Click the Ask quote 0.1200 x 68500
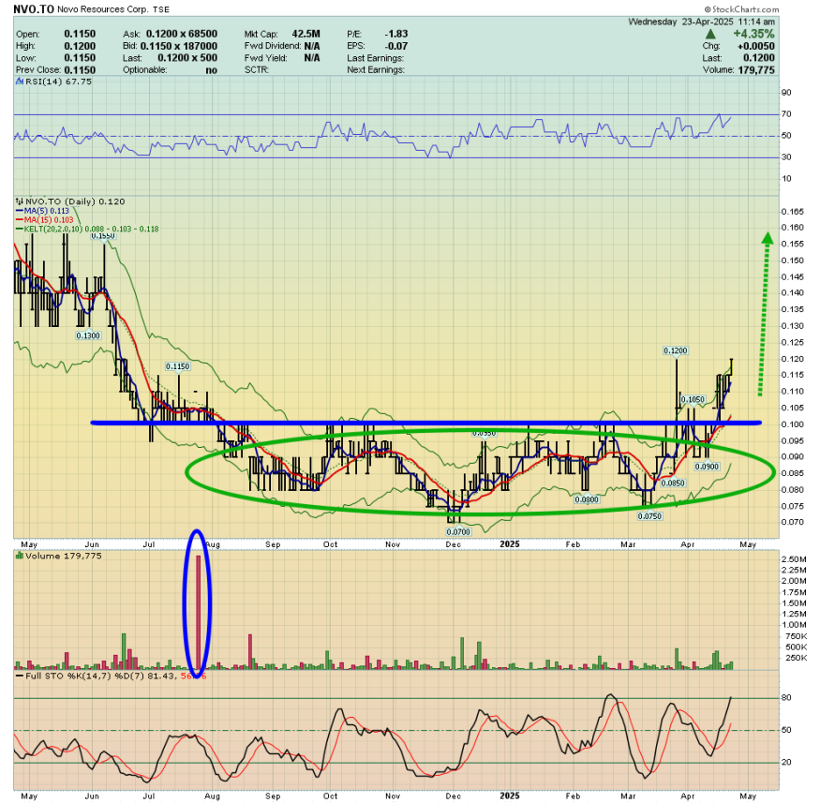This screenshot has width=820, height=803. (x=182, y=34)
